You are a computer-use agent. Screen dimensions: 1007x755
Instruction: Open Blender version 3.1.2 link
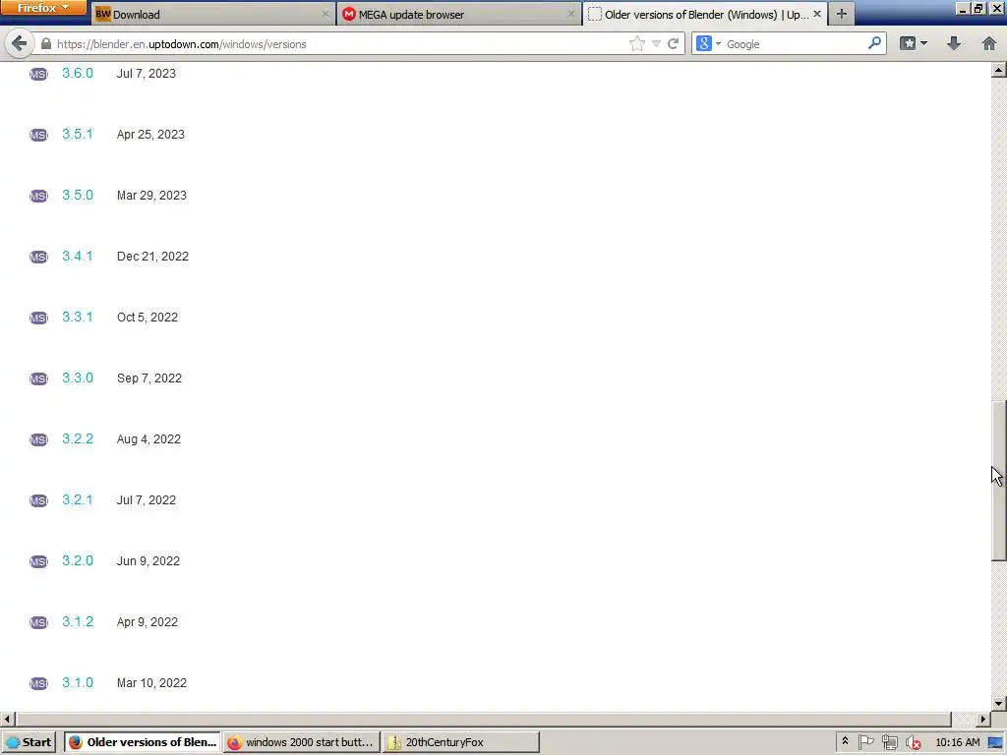(78, 622)
